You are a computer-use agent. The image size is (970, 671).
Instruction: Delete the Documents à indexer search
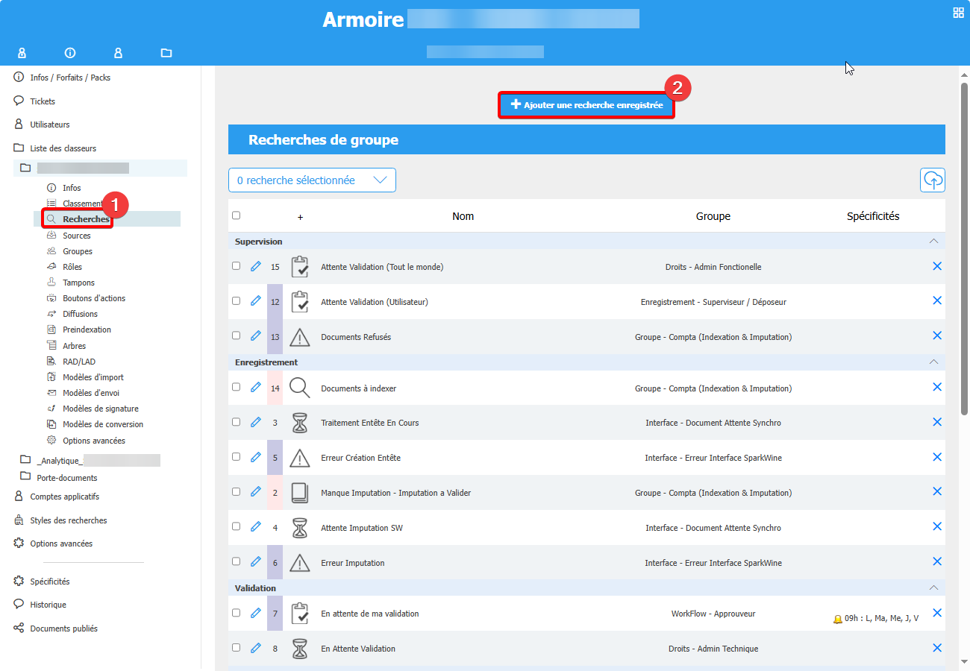pyautogui.click(x=937, y=388)
